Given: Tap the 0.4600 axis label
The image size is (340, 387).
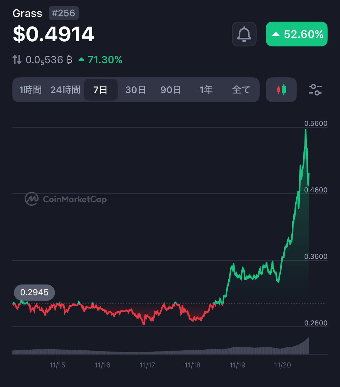Looking at the screenshot, I should [316, 190].
